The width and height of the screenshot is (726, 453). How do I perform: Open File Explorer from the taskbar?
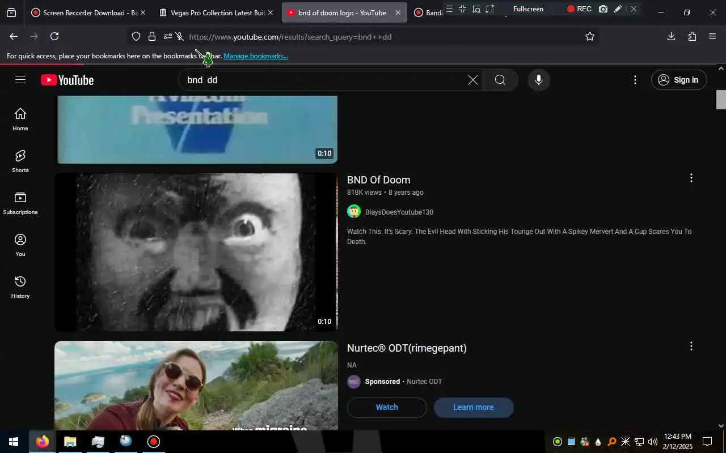(x=70, y=442)
